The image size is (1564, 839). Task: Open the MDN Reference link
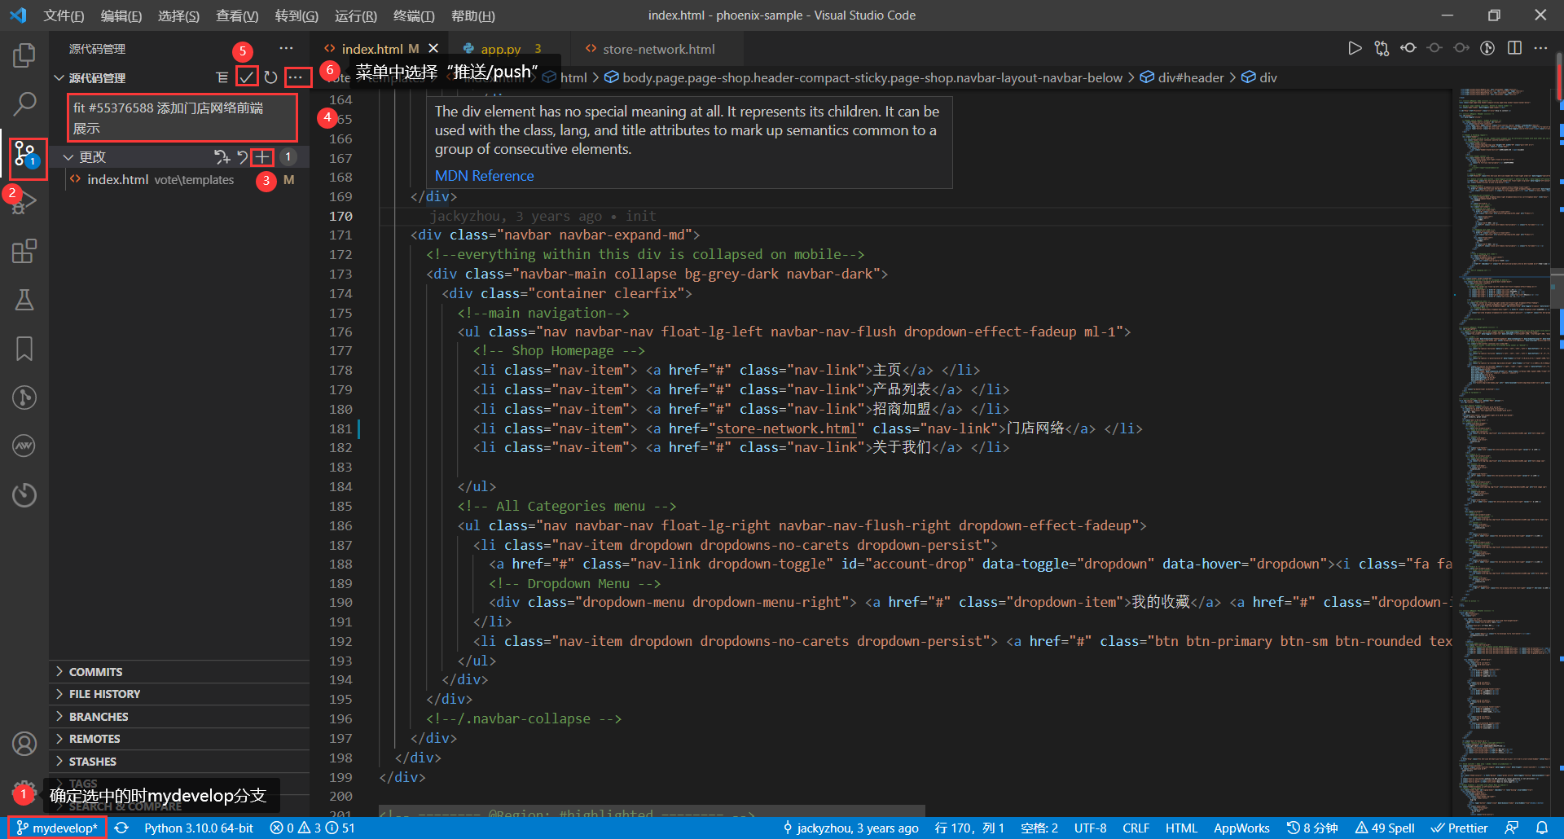pyautogui.click(x=484, y=176)
